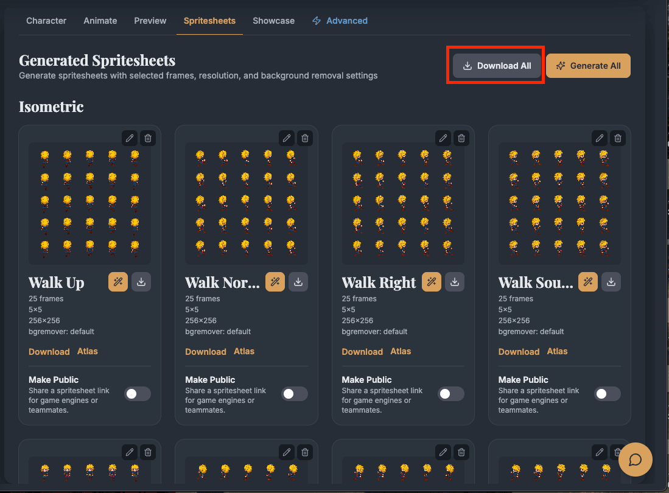The image size is (669, 493).
Task: Edit the Walk Right spritesheet with pencil icon
Action: (443, 138)
